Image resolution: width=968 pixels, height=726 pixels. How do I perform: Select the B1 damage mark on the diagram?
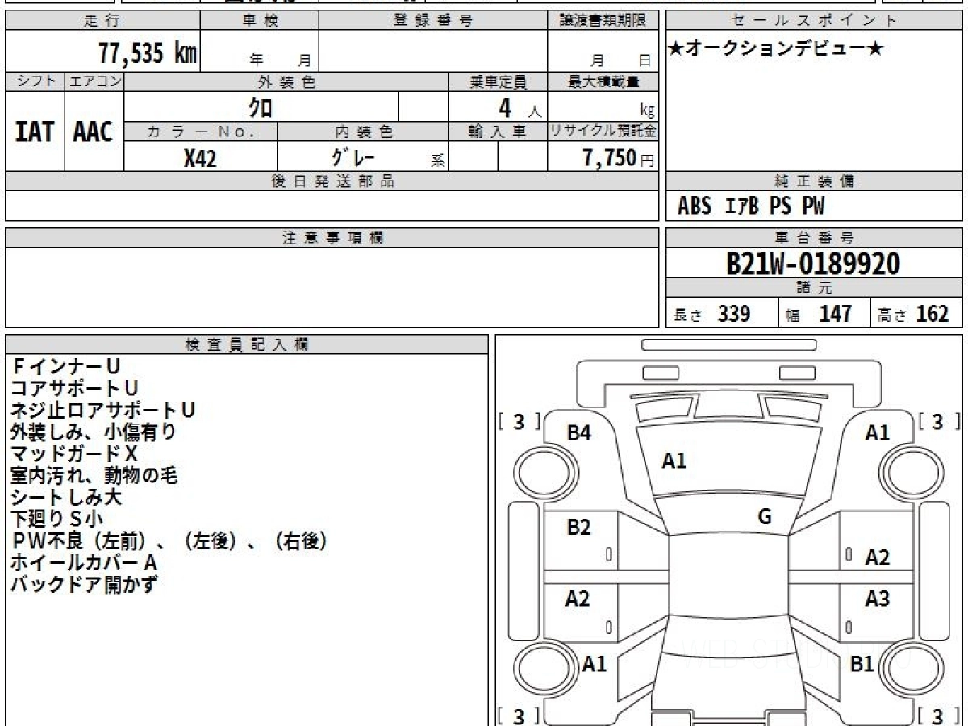point(862,664)
